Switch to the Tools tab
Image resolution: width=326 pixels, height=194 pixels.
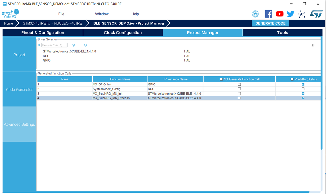click(x=283, y=32)
